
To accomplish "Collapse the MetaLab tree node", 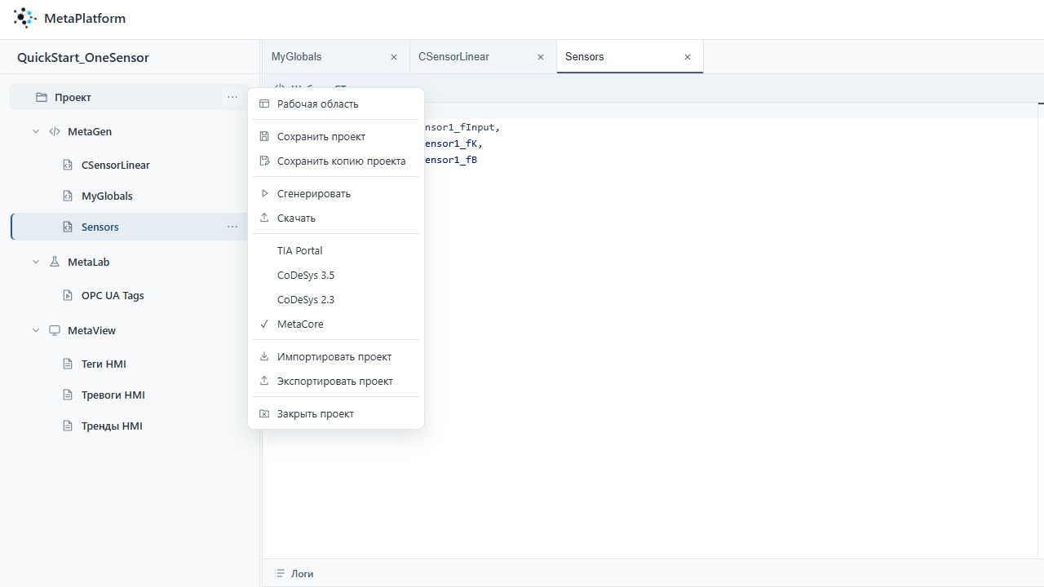I will click(36, 262).
